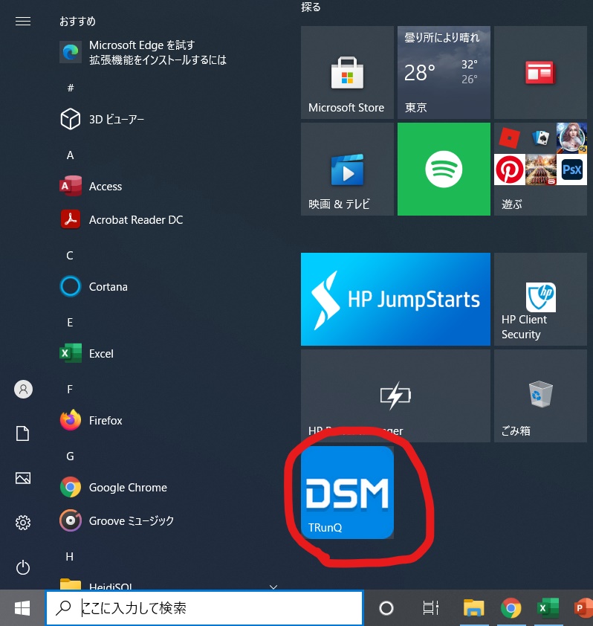The image size is (593, 626).
Task: Open PowerPoint from the taskbar
Action: click(583, 608)
